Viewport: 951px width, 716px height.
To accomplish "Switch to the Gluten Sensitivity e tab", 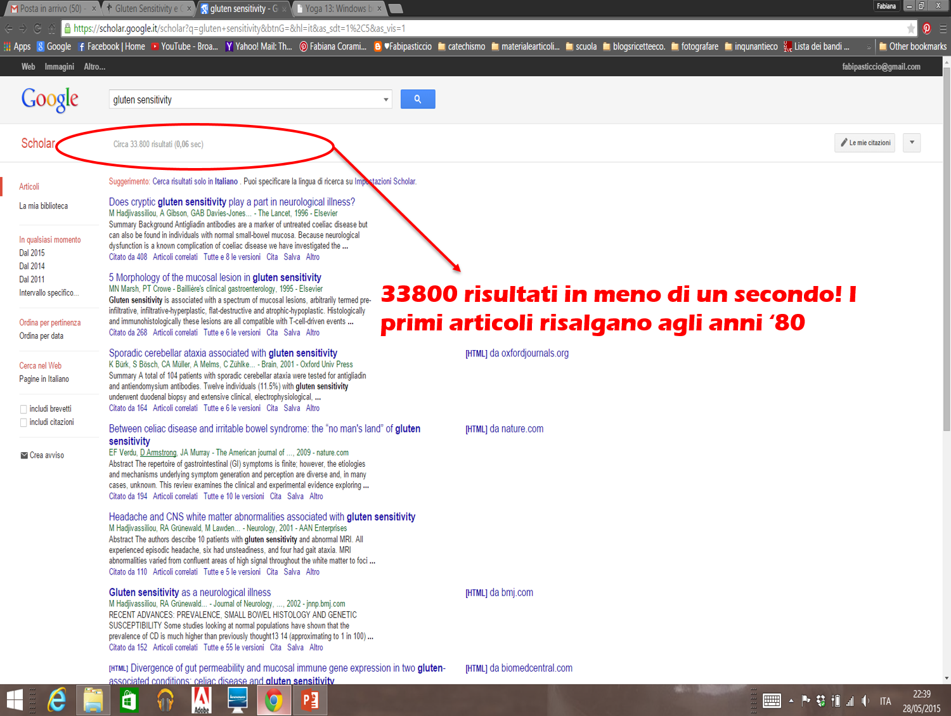I will pyautogui.click(x=148, y=8).
